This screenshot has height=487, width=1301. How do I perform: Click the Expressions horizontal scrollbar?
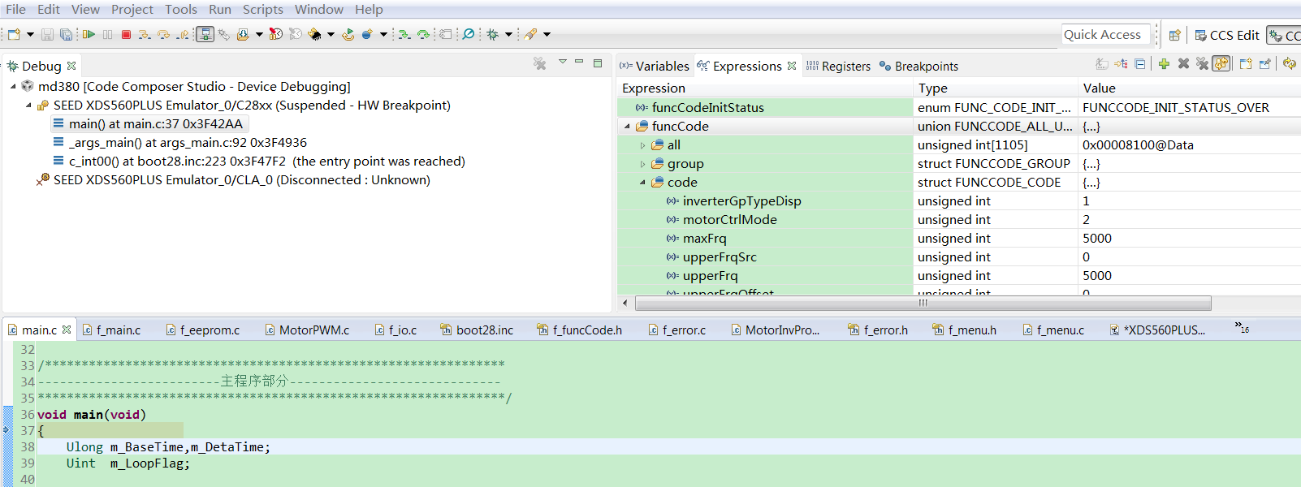coord(923,303)
